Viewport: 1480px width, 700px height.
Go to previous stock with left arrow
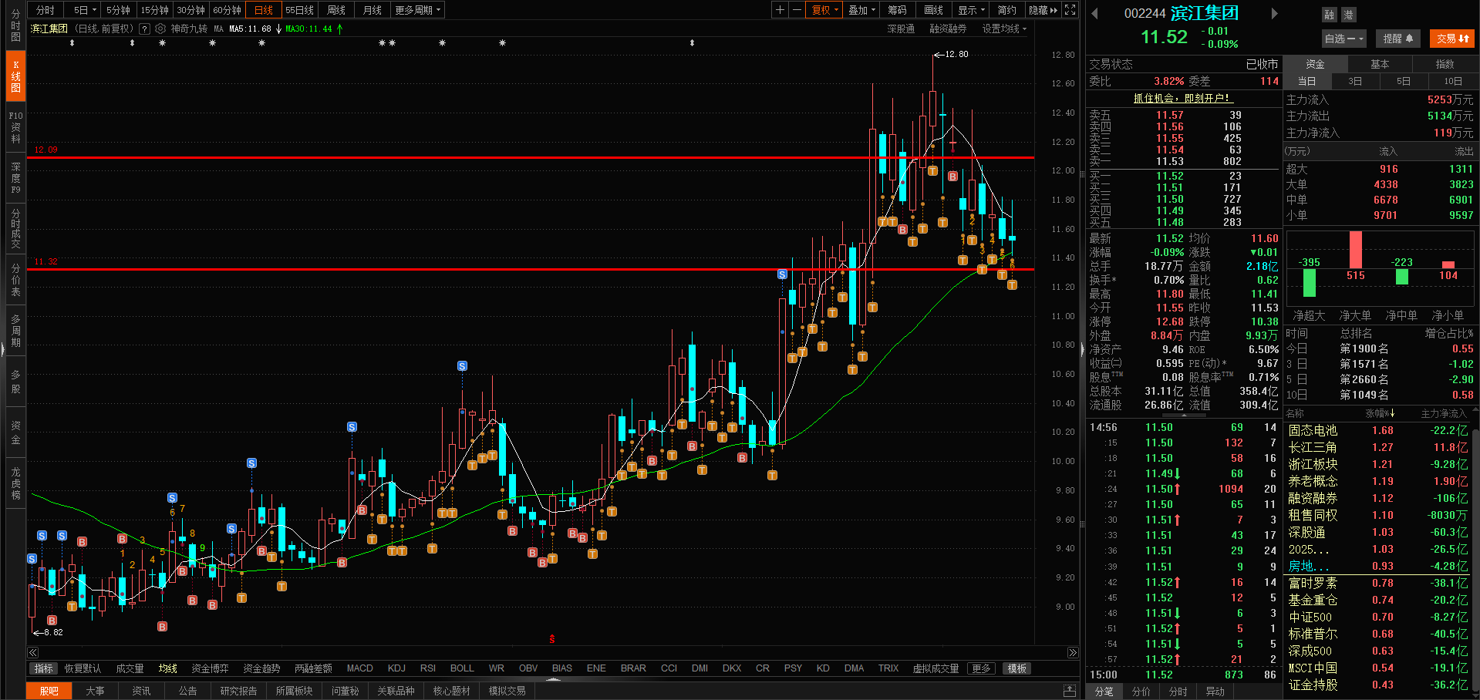(x=1094, y=13)
